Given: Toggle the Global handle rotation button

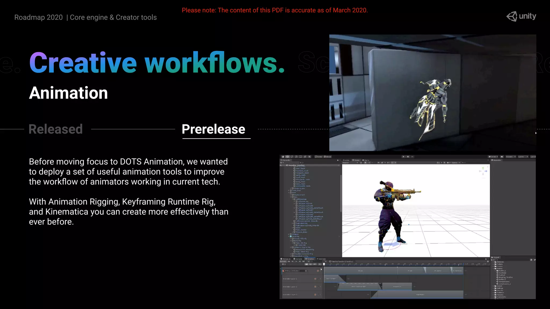Looking at the screenshot, I should click(327, 157).
